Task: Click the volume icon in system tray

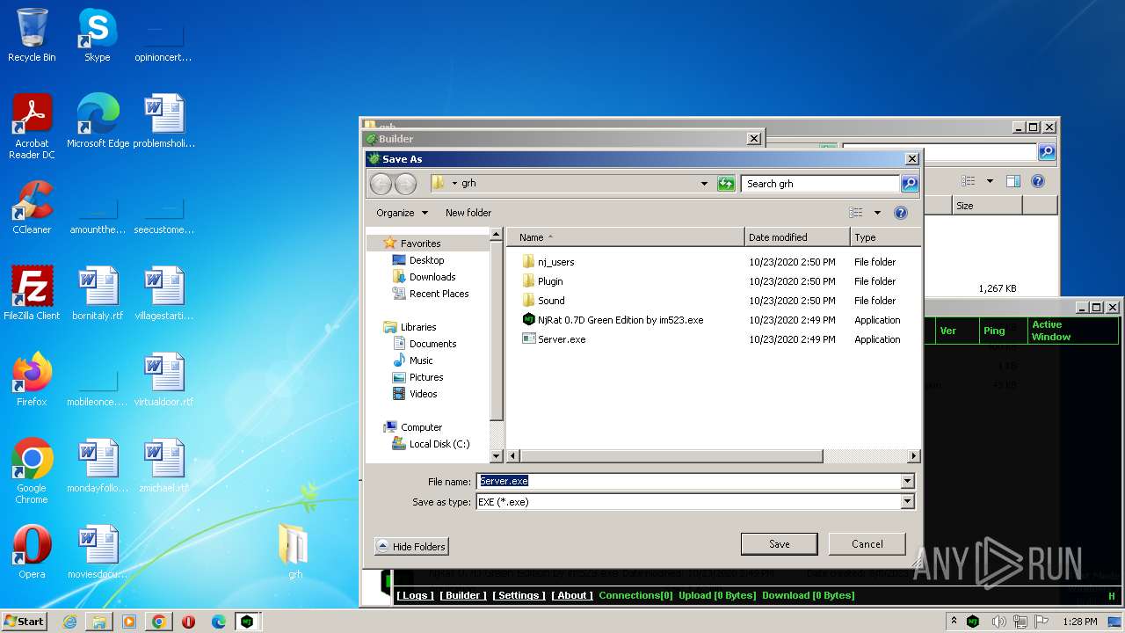Action: click(x=998, y=622)
